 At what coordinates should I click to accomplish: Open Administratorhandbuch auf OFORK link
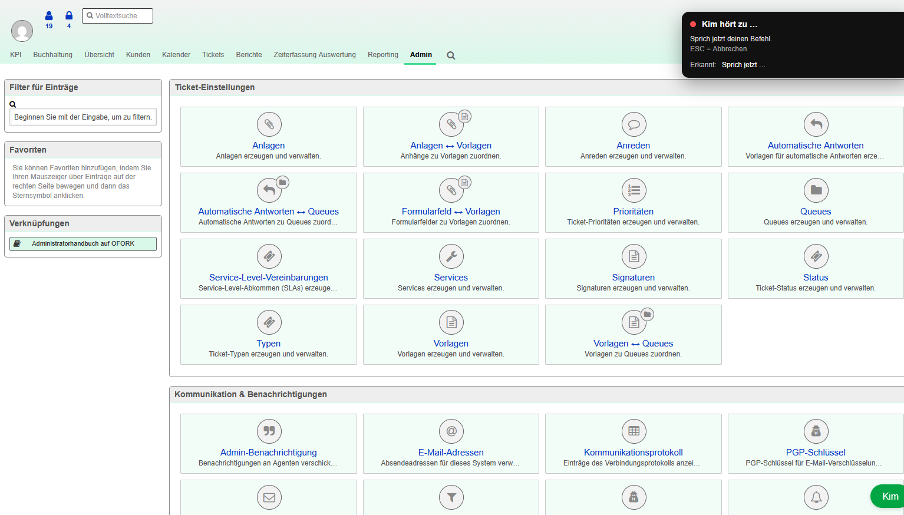[x=83, y=243]
